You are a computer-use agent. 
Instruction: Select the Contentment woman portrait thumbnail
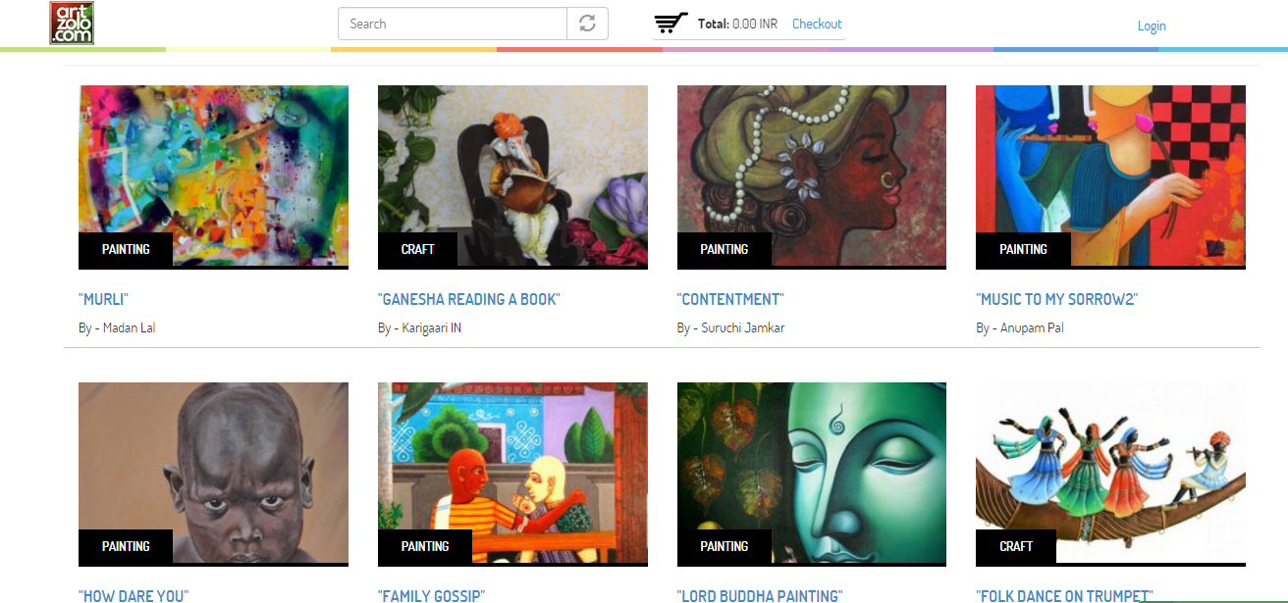(812, 176)
